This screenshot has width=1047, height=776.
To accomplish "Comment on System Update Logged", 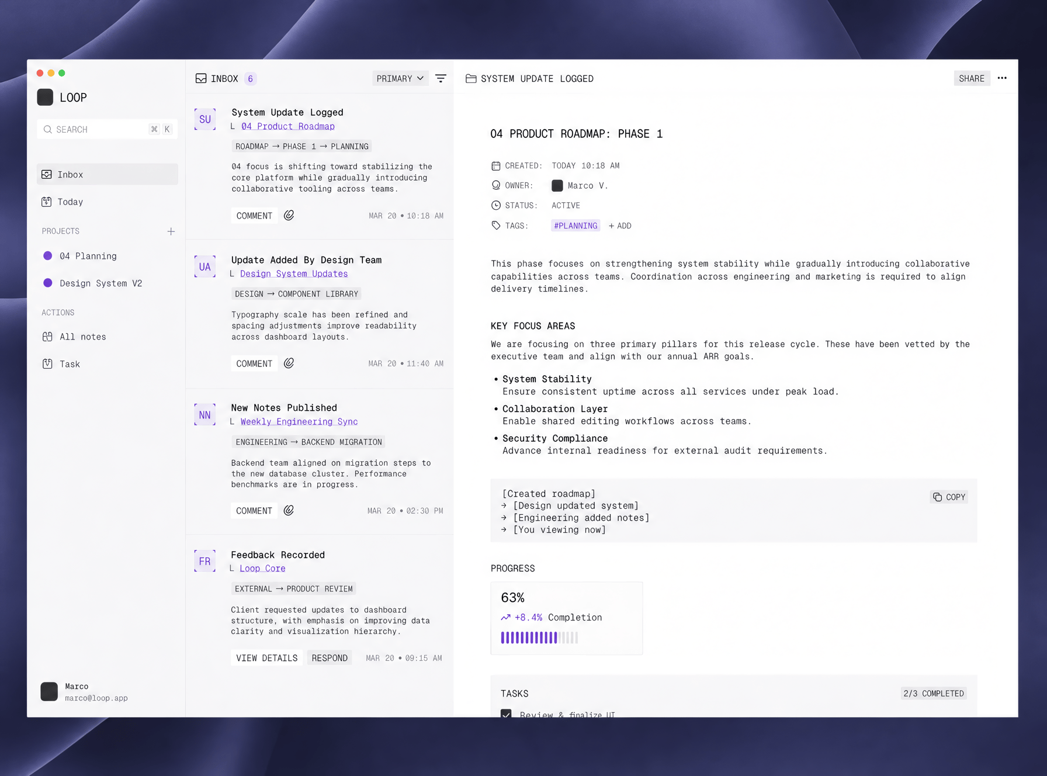I will [x=254, y=216].
